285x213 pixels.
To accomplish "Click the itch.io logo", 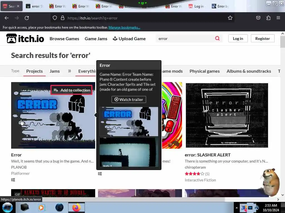I will 25,38.
